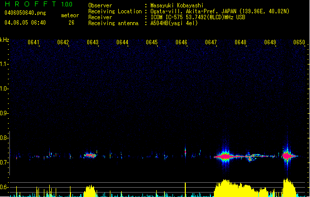This screenshot has height=197, width=310.
Task: Click the large red echo after 0647
Action: (x=225, y=157)
